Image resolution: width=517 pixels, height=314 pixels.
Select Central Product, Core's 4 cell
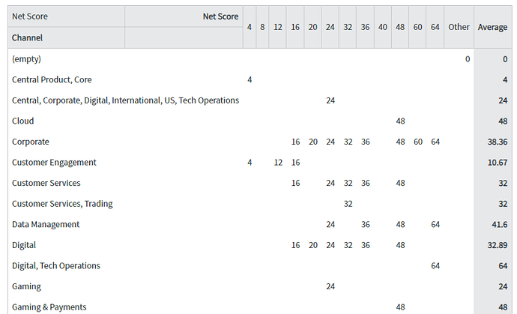(x=250, y=80)
